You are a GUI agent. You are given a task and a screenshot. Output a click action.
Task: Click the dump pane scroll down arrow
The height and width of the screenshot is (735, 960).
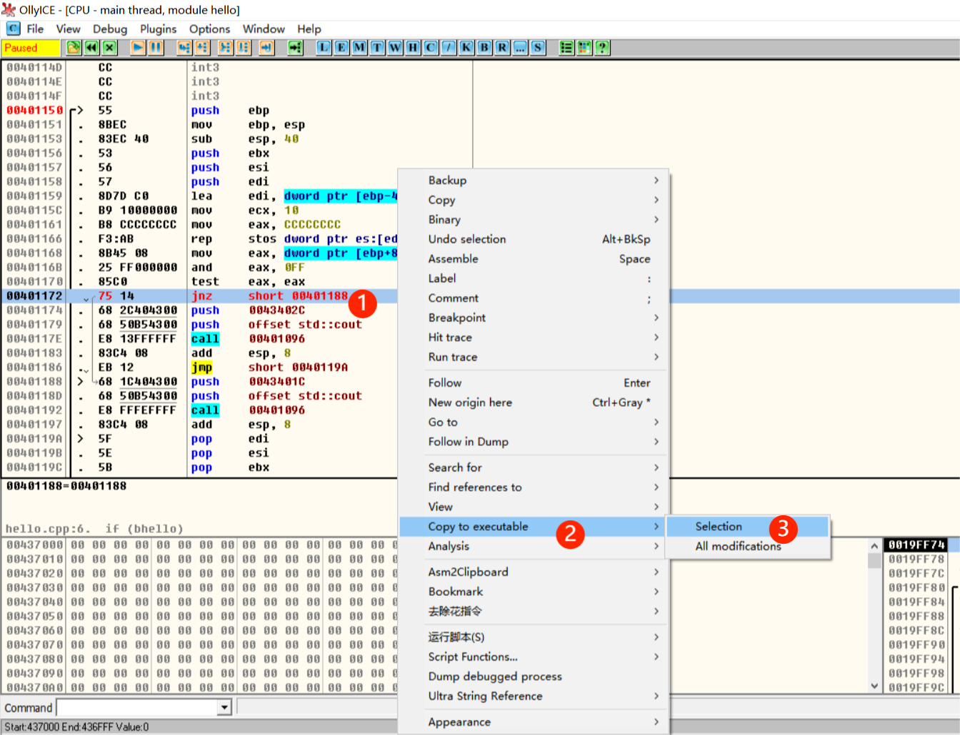tap(874, 686)
